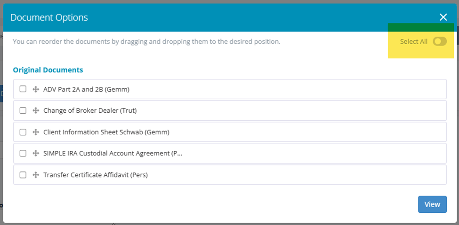Check the ADV Part 2A and 2B checkbox
The width and height of the screenshot is (459, 225).
pos(23,89)
